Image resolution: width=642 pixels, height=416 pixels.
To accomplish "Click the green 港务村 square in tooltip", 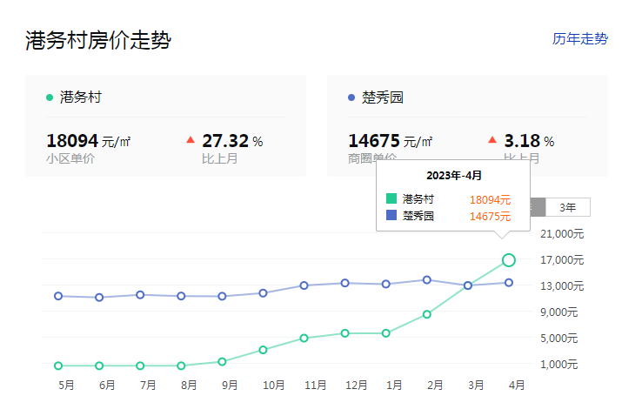I will [x=391, y=199].
